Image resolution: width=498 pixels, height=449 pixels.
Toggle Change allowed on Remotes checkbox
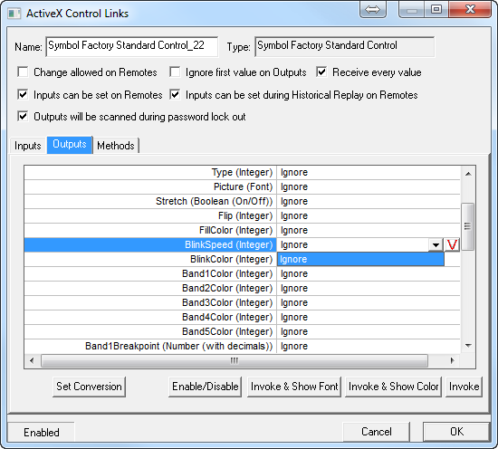point(23,72)
